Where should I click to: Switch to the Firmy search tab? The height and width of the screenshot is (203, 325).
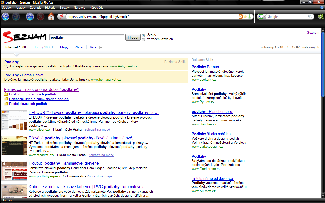39,47
